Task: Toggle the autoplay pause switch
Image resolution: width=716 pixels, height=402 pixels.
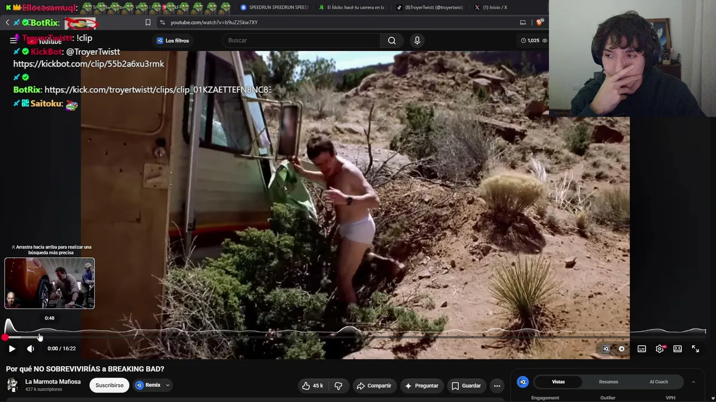Action: point(621,349)
